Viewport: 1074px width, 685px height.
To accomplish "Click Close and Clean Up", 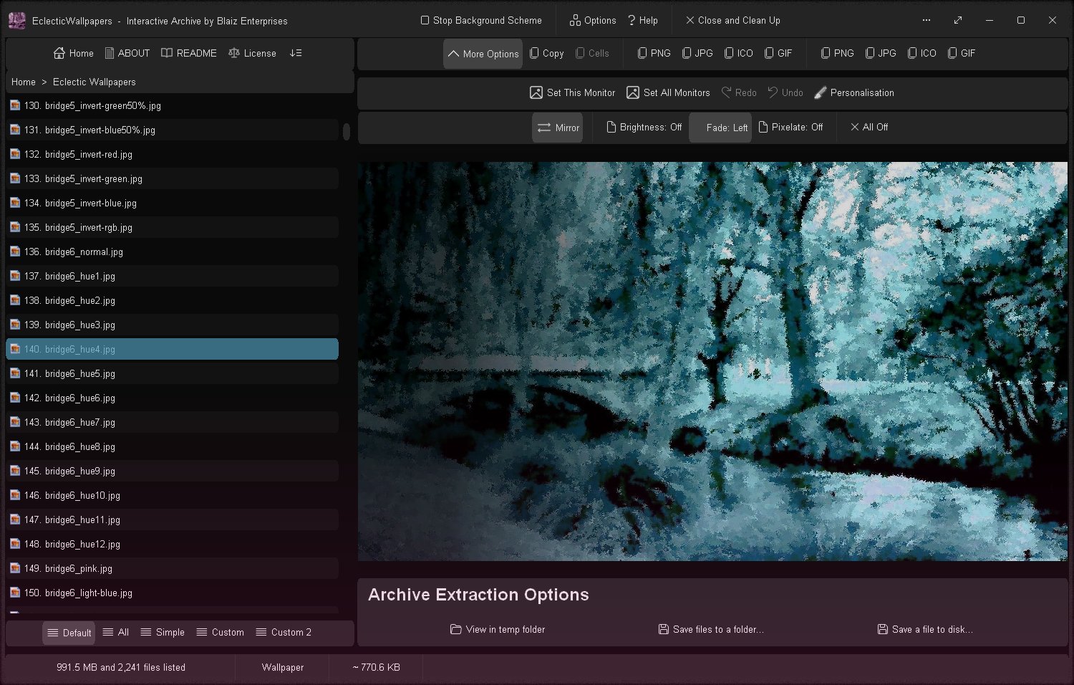I will point(733,20).
